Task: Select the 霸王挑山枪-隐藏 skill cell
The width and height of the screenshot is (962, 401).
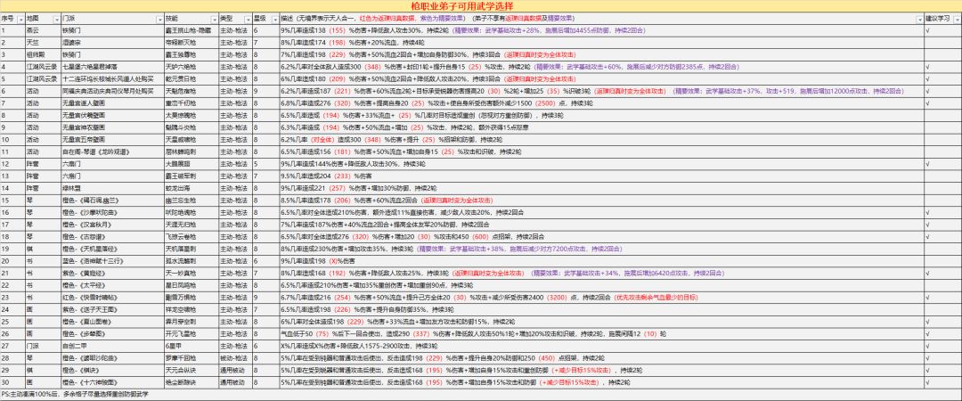Action: (191, 29)
